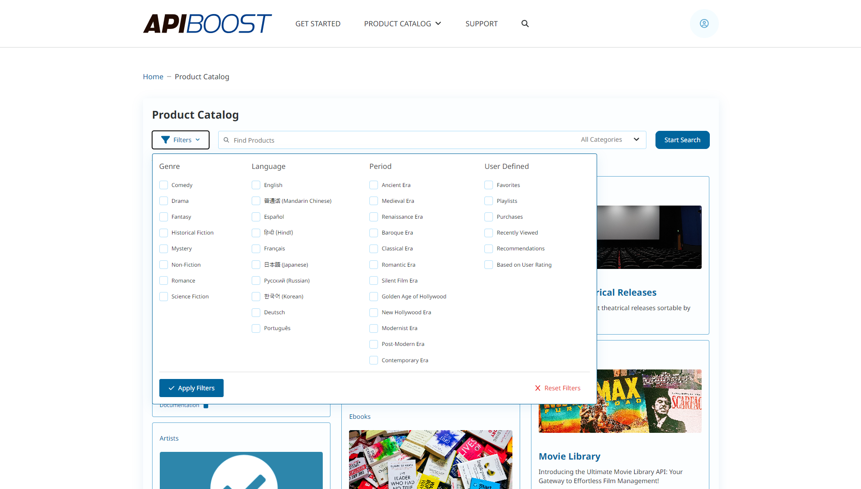Screen dimensions: 861x489
Task: Click the Home breadcrumb link
Action: point(153,77)
